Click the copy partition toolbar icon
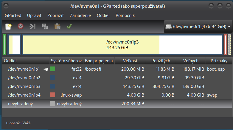Screen dimensions: 233x130 (x=45, y=27)
